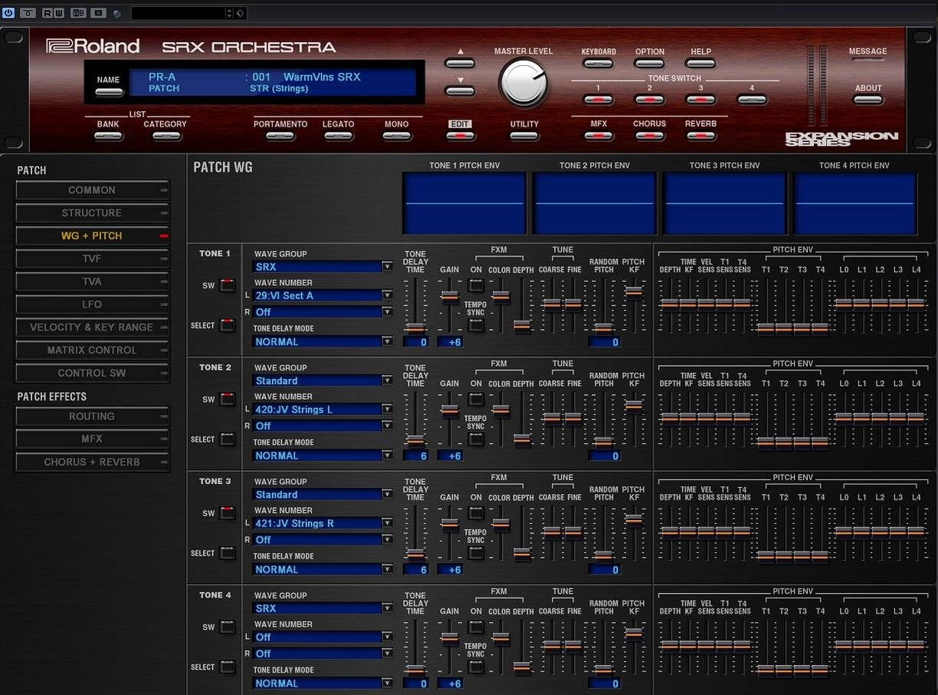Image resolution: width=938 pixels, height=695 pixels.
Task: Click the ABOUT button
Action: pos(867,100)
